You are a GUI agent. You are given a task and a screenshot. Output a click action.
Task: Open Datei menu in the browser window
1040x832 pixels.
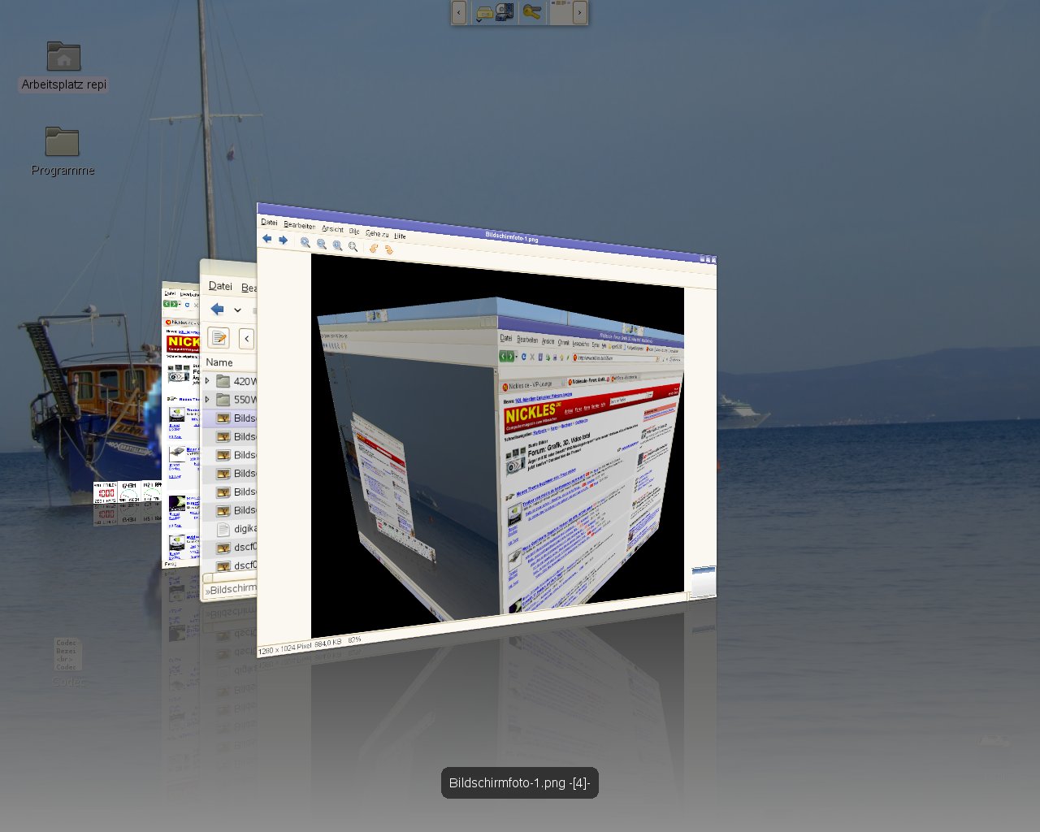coord(168,293)
